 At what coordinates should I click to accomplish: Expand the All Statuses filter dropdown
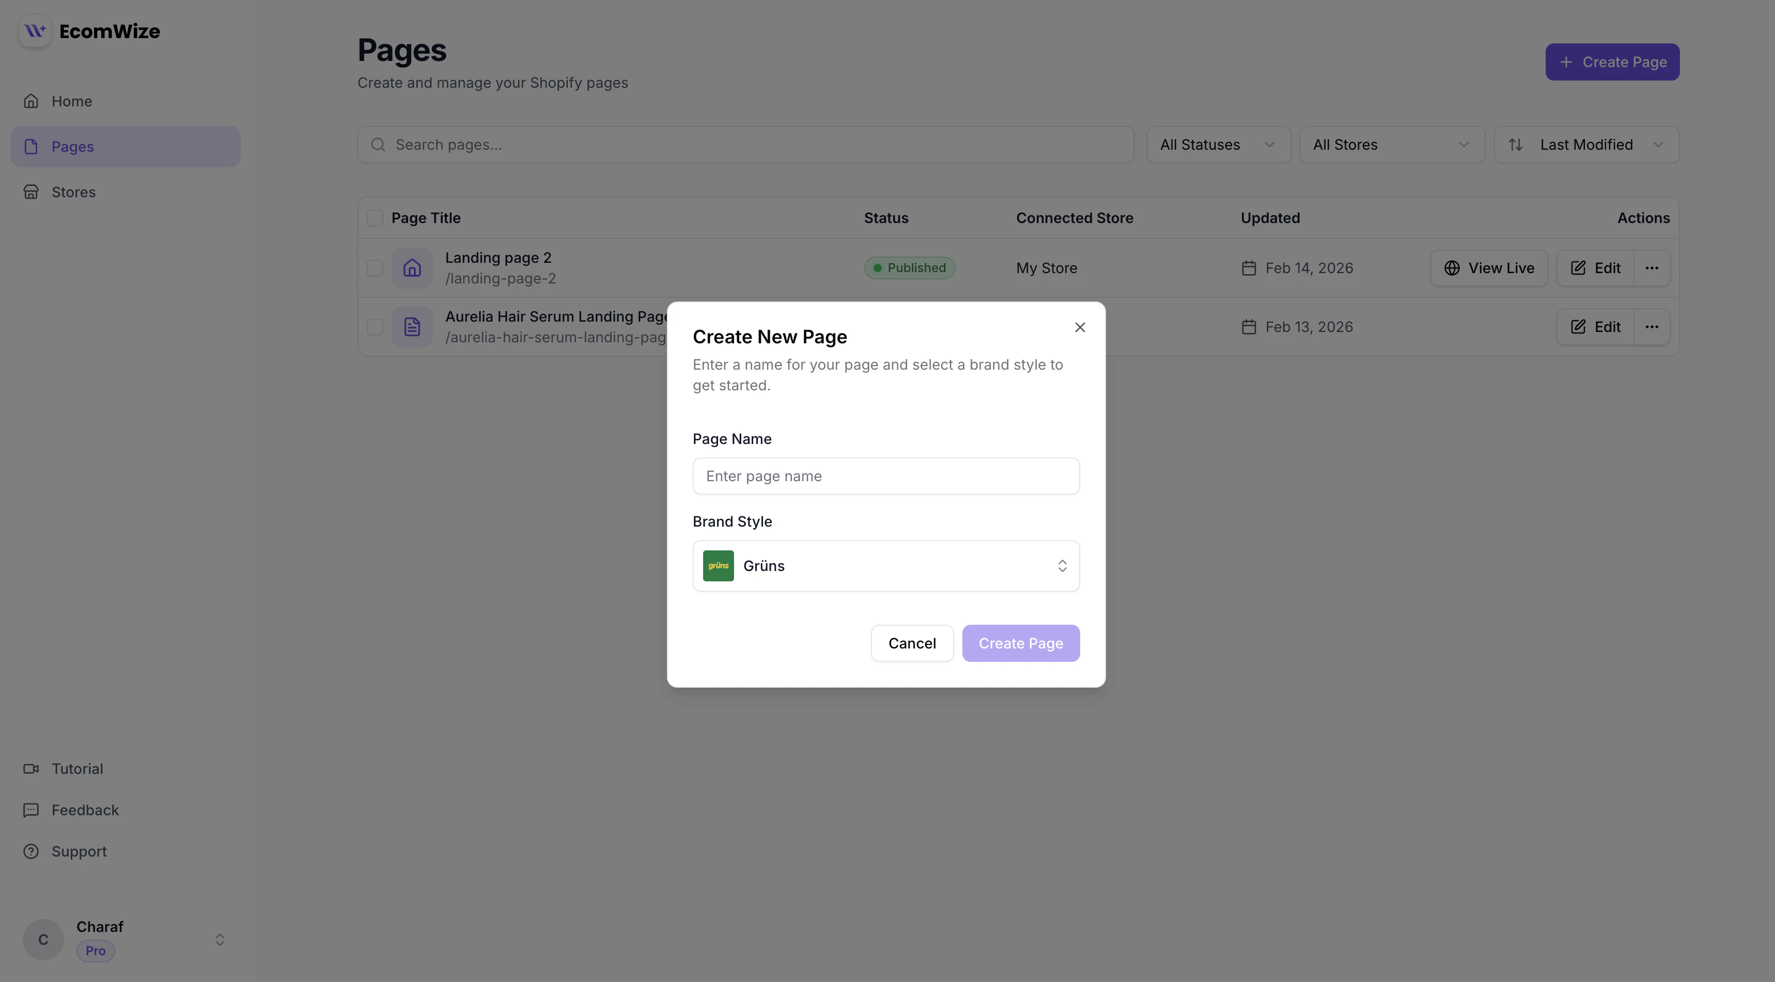click(x=1218, y=145)
